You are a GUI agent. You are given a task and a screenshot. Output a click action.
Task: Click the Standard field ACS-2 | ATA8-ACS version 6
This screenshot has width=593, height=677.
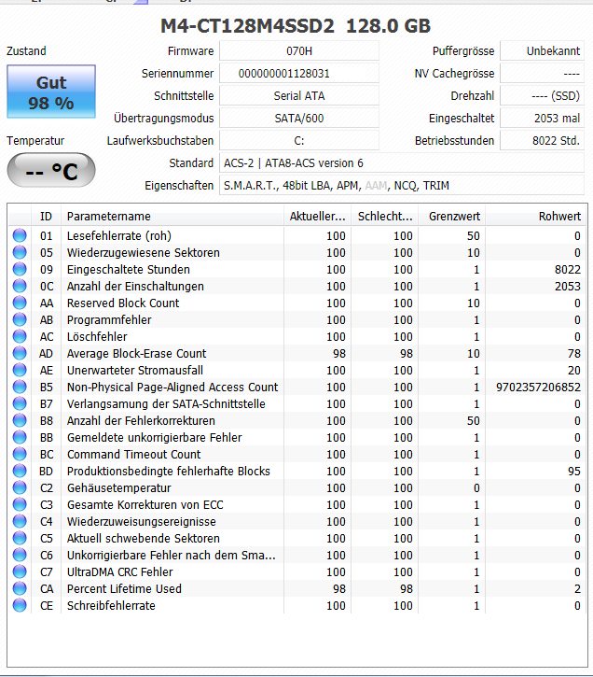tap(402, 163)
